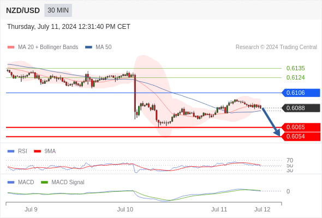Click the black 0.6088 current price tag
Screen dimensions: 322x218
301,108
